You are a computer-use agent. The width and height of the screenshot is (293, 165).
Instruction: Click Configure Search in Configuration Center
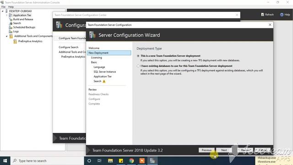coord(68,47)
